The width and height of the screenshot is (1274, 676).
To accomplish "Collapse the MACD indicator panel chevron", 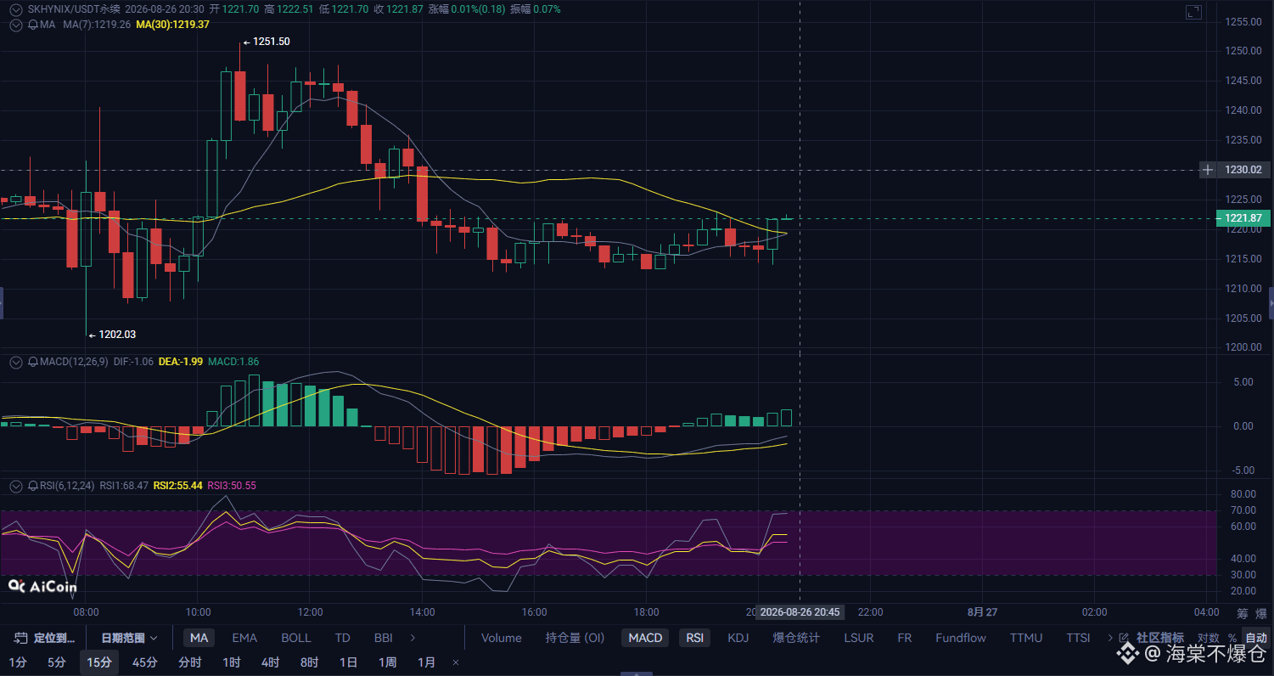I will [15, 362].
